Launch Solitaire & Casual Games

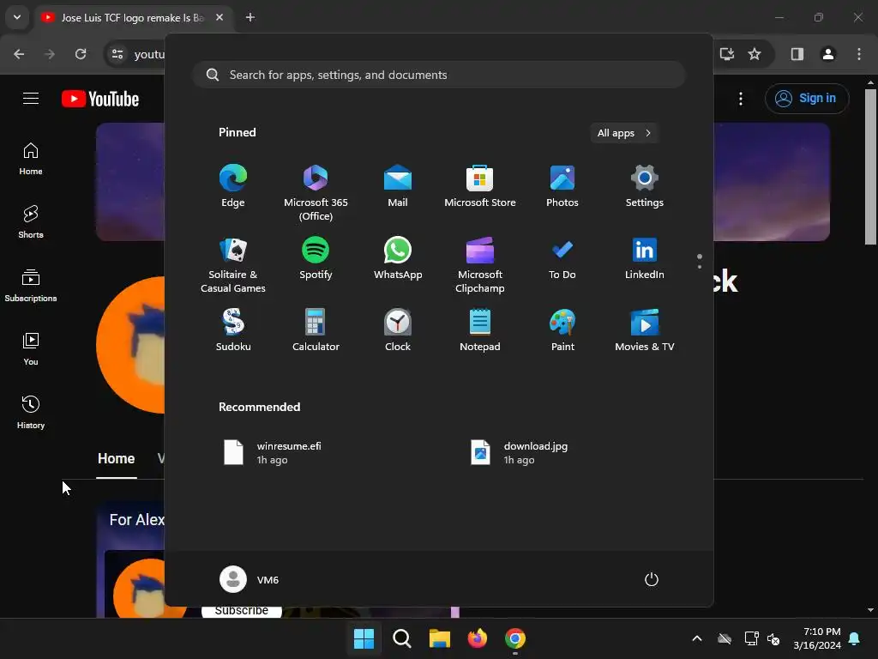pos(233,264)
